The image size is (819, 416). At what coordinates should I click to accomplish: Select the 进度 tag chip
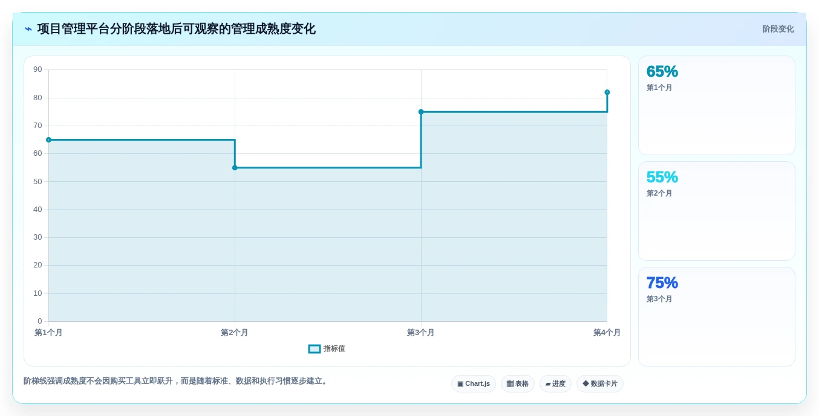coord(555,384)
